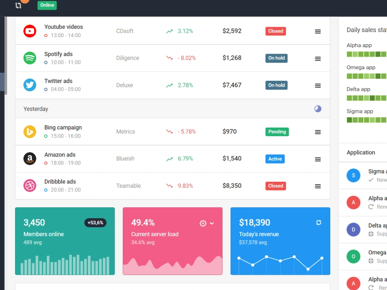Click the Bing campaign yellow logo icon
Viewport: 387px width, 290px height.
tap(30, 131)
